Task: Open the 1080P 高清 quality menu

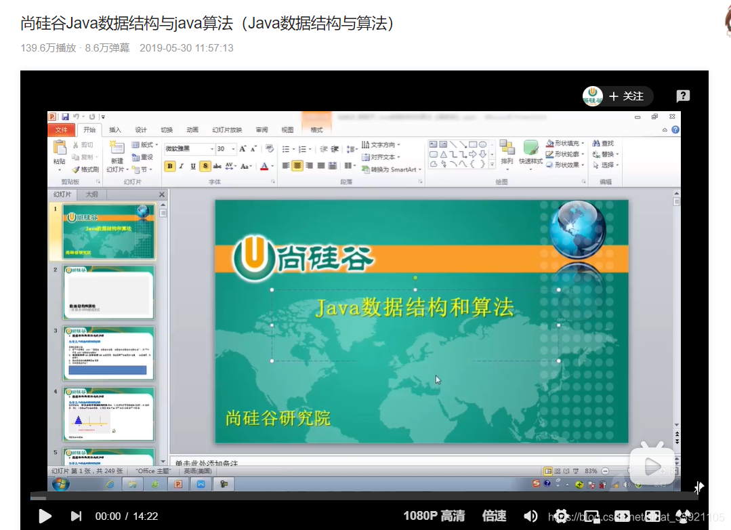Action: [x=434, y=516]
